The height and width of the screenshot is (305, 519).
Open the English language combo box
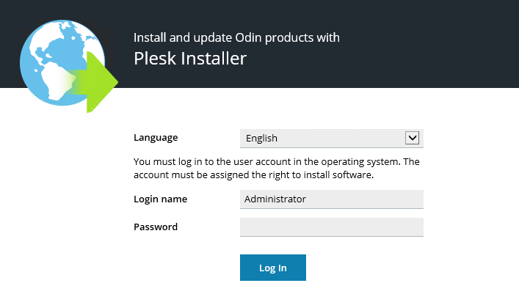click(323, 138)
